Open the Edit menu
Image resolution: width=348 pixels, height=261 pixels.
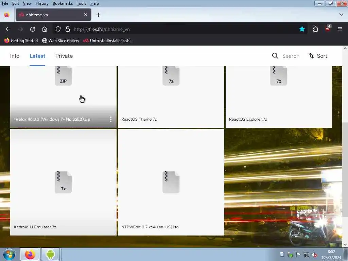(15, 3)
